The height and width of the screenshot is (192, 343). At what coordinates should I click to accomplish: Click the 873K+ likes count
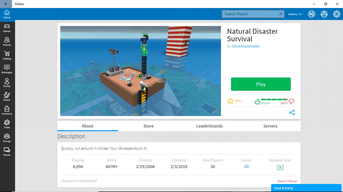click(266, 103)
